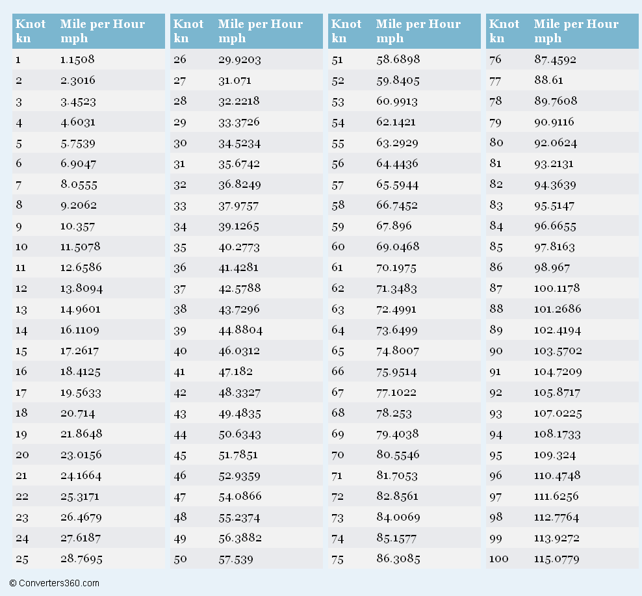
Task: Click the 75 knot row number
Action: [x=338, y=559]
